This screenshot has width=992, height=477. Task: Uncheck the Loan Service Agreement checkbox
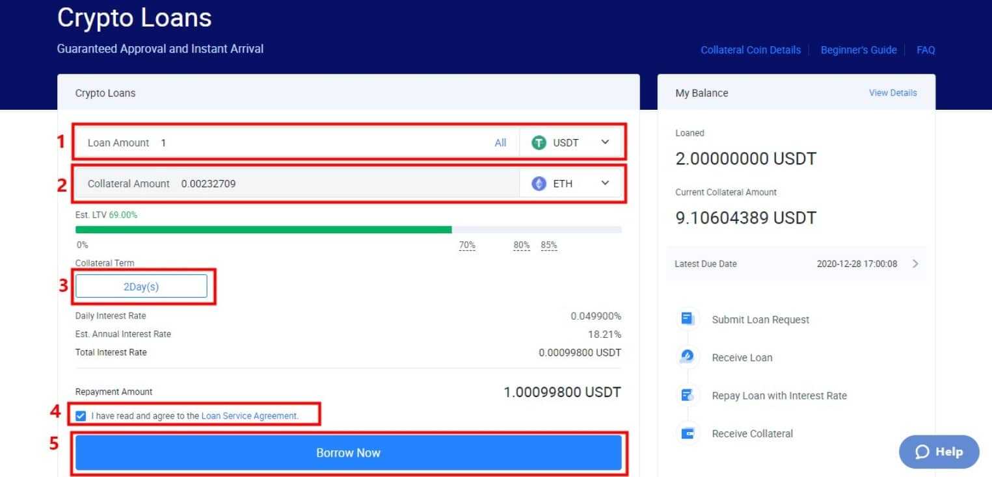click(81, 416)
